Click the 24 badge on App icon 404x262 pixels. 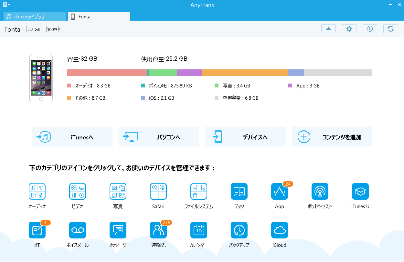click(288, 184)
